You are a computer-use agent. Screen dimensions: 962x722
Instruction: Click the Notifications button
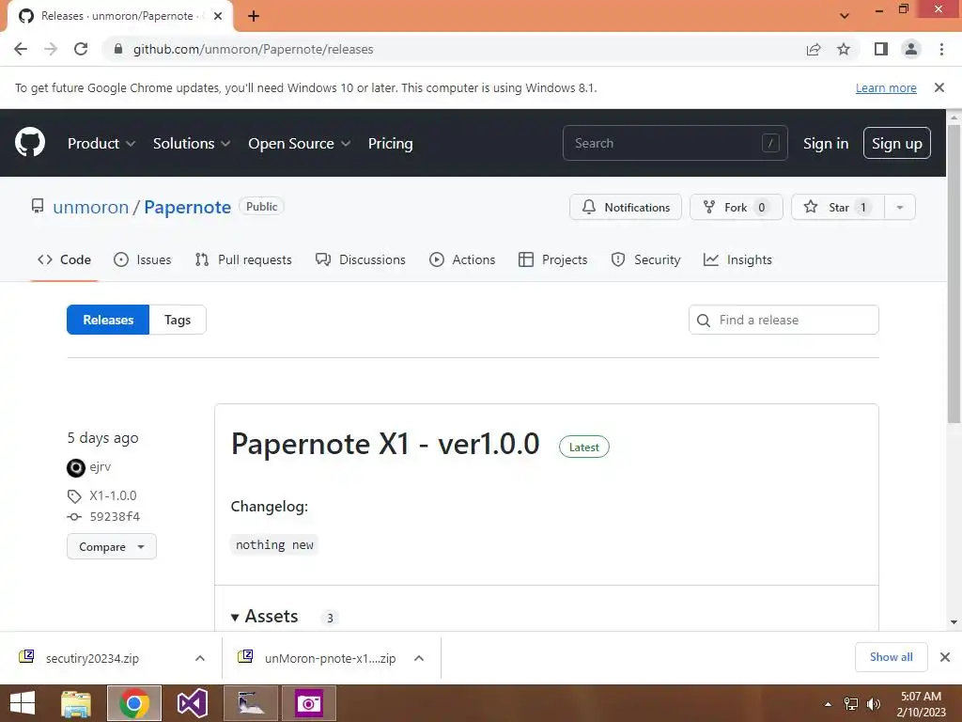coord(625,207)
